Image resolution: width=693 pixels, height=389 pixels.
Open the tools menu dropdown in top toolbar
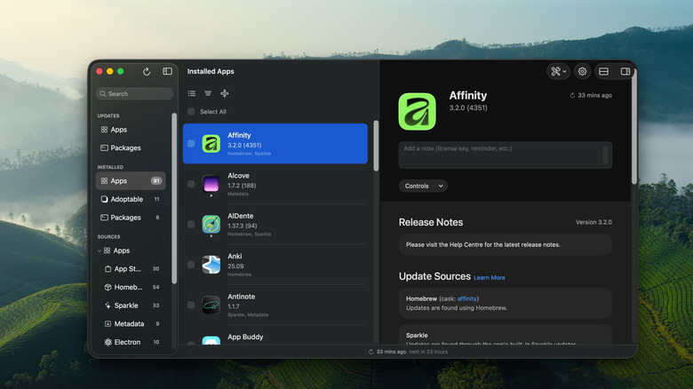[558, 71]
